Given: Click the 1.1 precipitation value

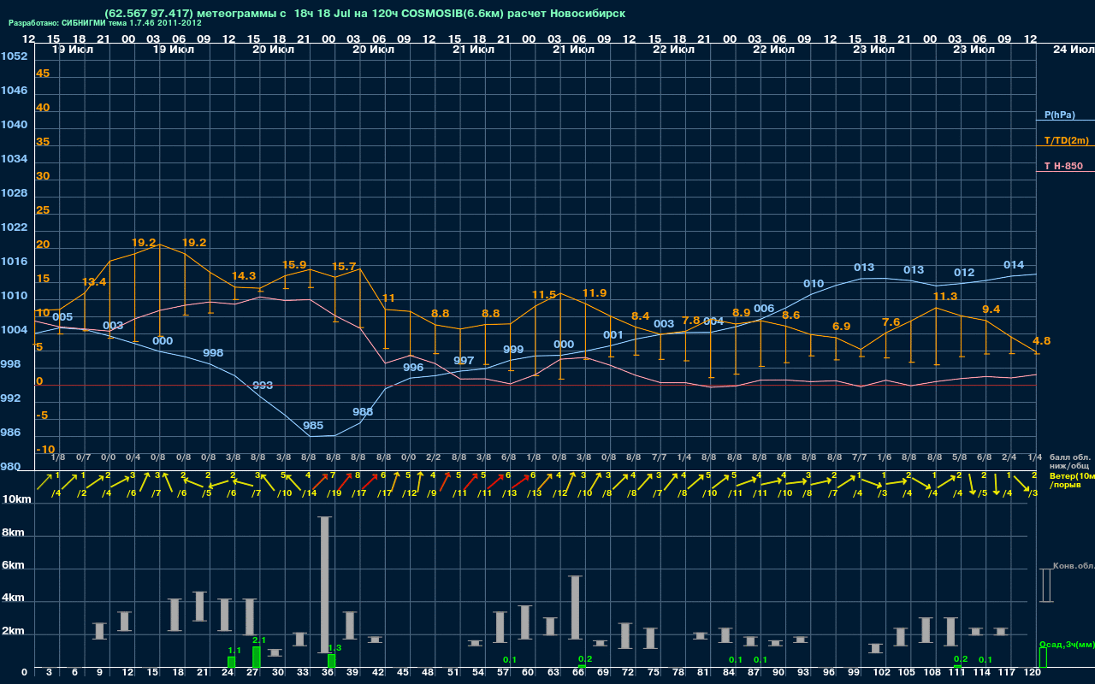Looking at the screenshot, I should click(x=234, y=650).
